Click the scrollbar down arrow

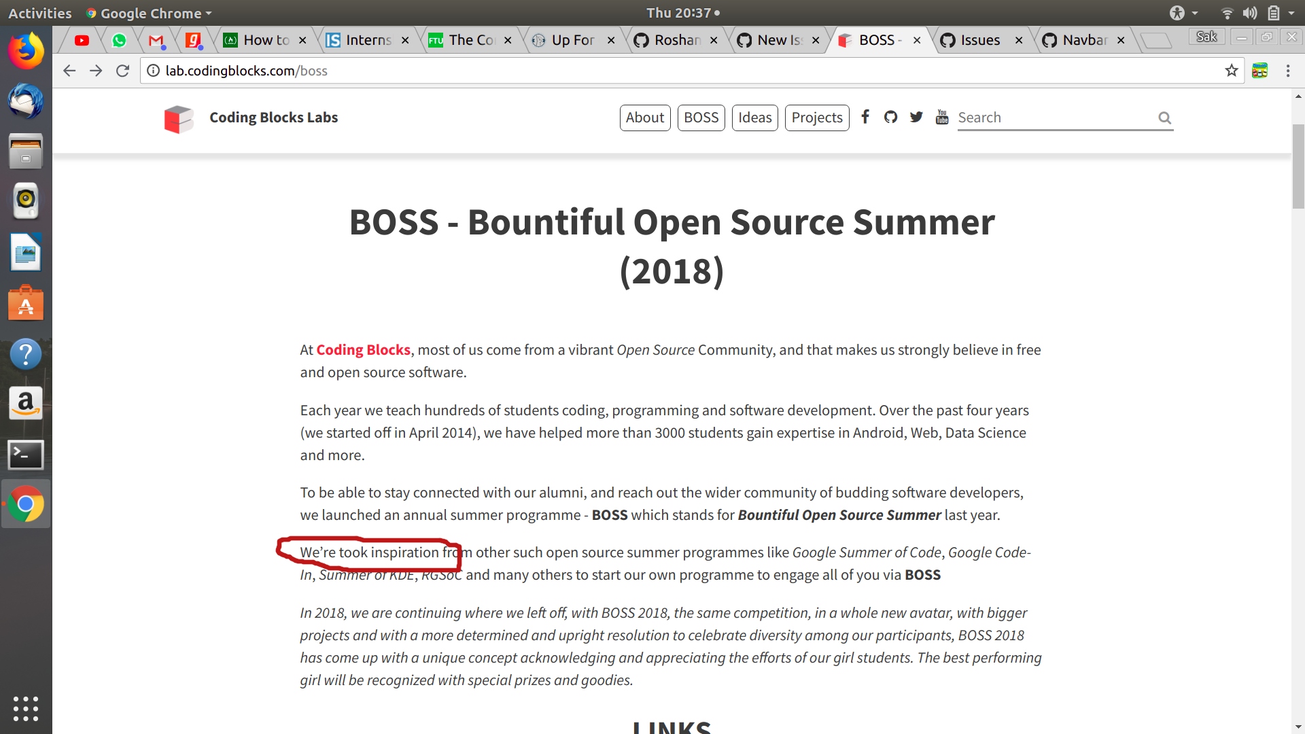(x=1298, y=727)
